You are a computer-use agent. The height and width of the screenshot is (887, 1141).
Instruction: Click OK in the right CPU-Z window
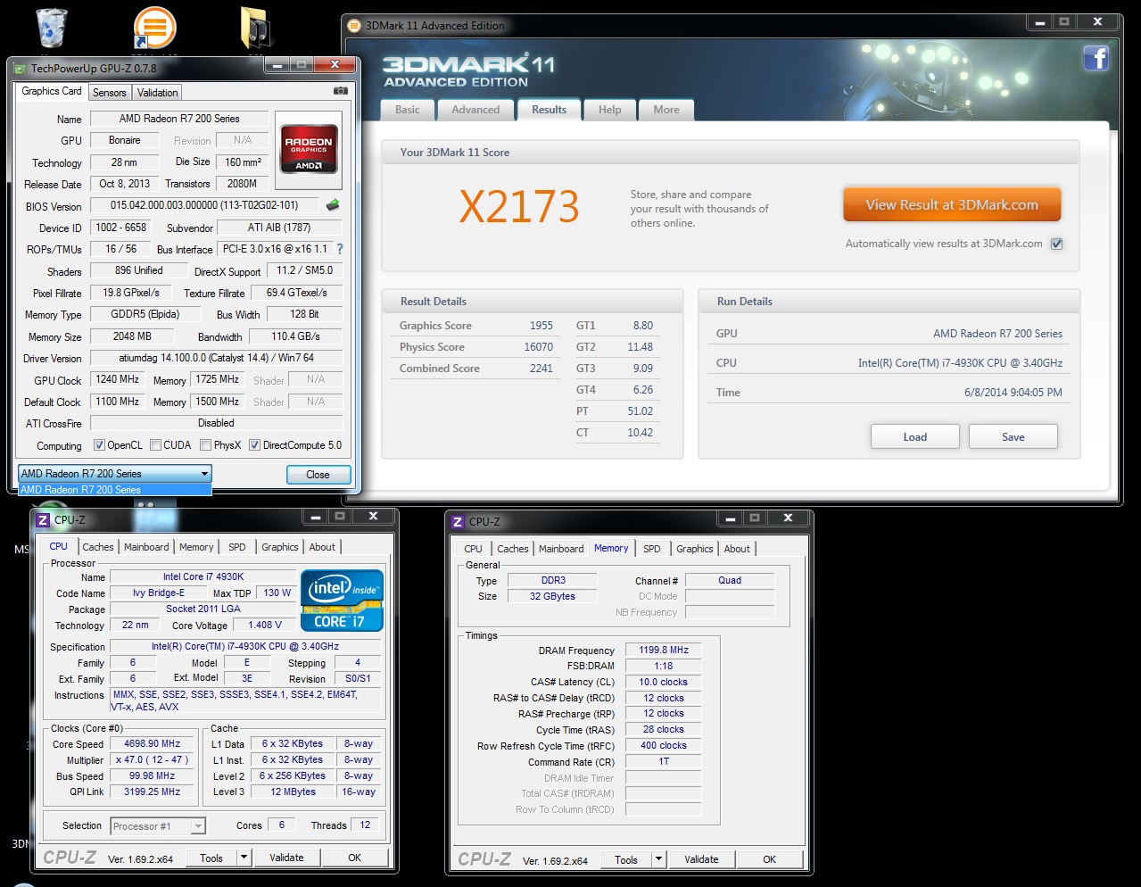point(769,859)
